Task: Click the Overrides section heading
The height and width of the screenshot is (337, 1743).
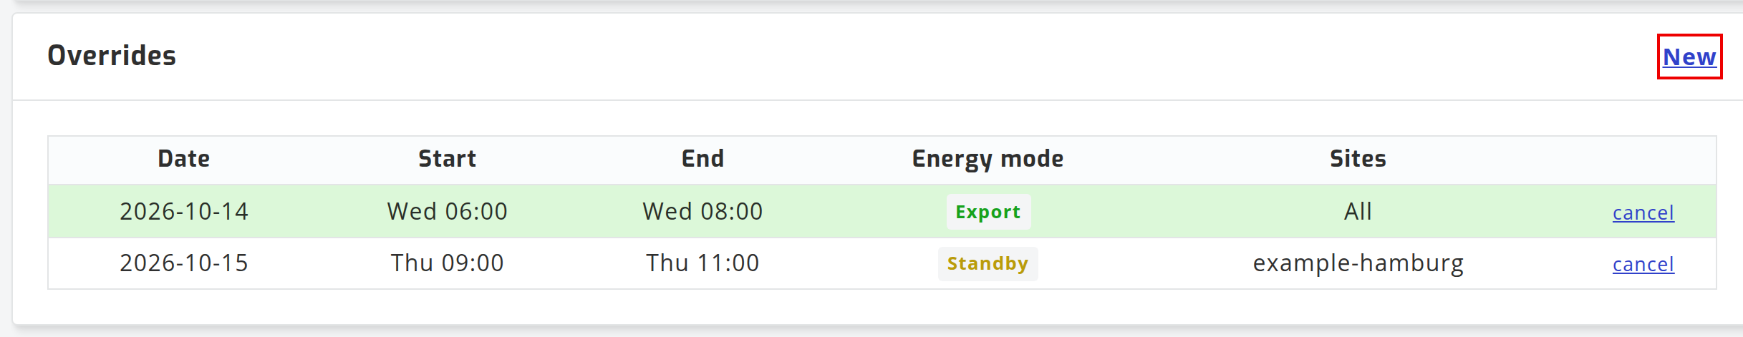Action: [x=112, y=56]
